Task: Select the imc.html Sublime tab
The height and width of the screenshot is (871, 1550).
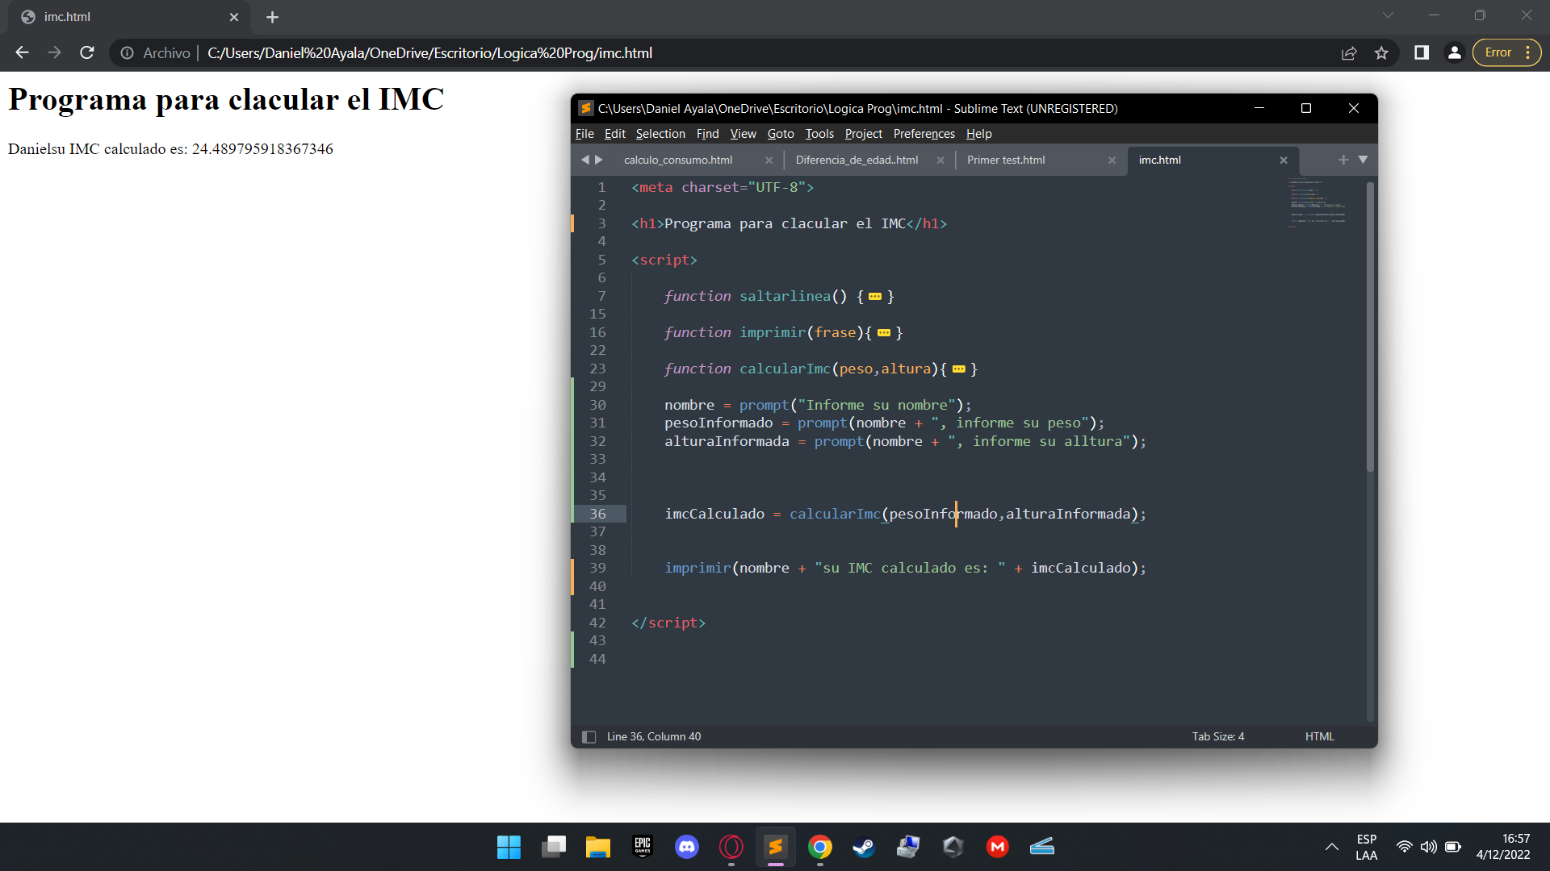Action: pyautogui.click(x=1160, y=160)
